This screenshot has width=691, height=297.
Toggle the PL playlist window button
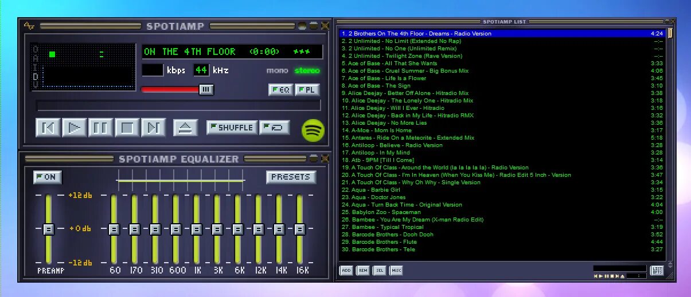point(307,90)
